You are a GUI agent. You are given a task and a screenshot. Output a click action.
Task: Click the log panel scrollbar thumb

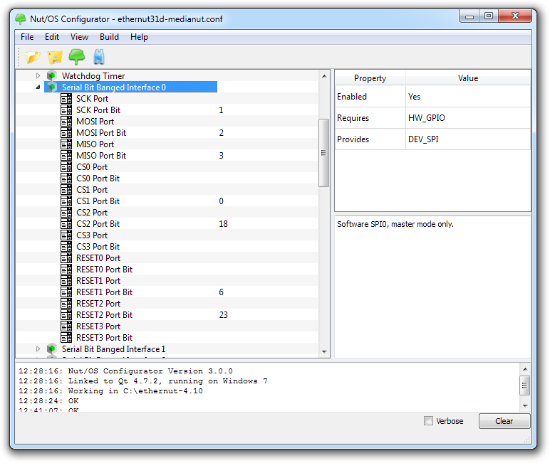pyautogui.click(x=525, y=385)
